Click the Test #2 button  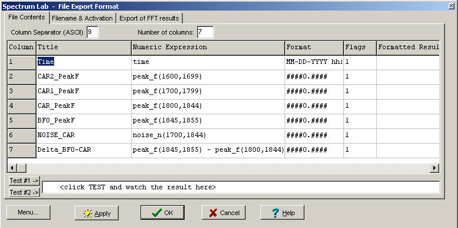point(24,192)
